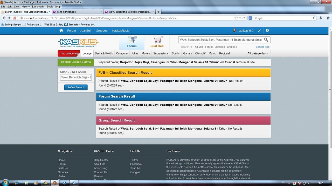Open the History menu
The width and height of the screenshot is (332, 186).
25,6
